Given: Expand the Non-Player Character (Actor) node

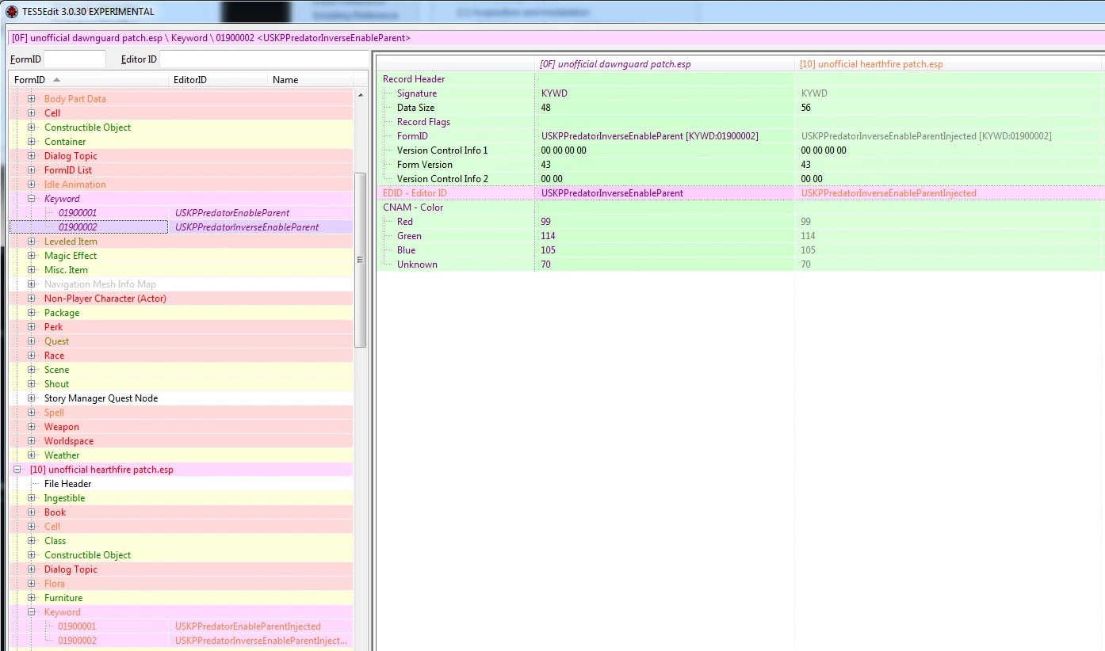Looking at the screenshot, I should pyautogui.click(x=32, y=299).
